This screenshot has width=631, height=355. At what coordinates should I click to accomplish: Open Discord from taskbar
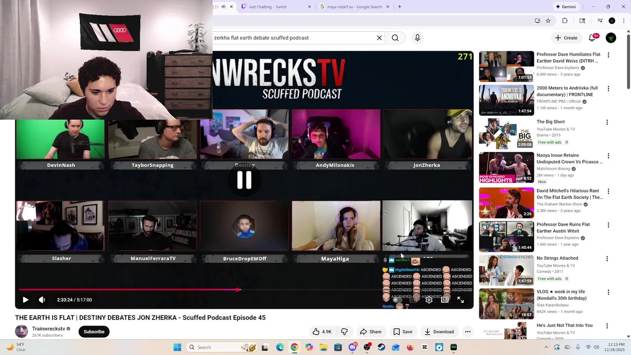coord(352,347)
